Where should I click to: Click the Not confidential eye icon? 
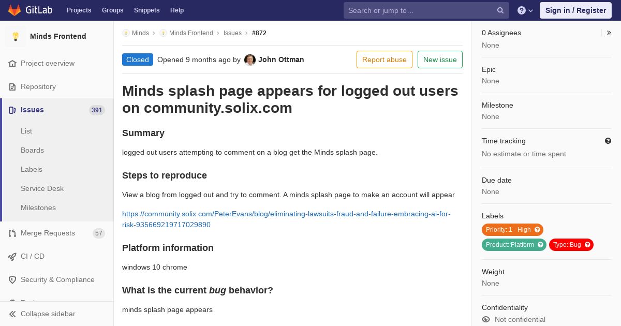coord(486,320)
